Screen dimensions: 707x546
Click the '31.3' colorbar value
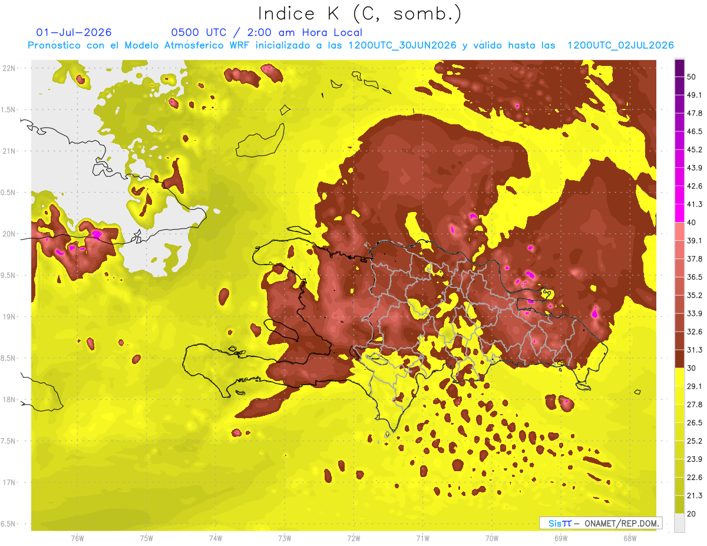point(694,350)
